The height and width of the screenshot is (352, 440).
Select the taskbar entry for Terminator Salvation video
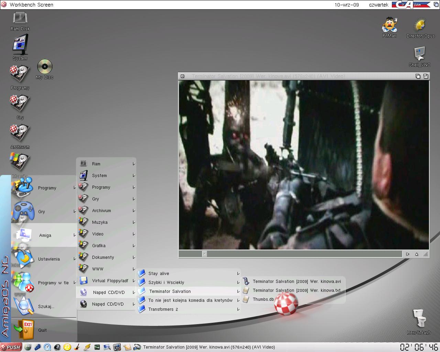(x=209, y=347)
